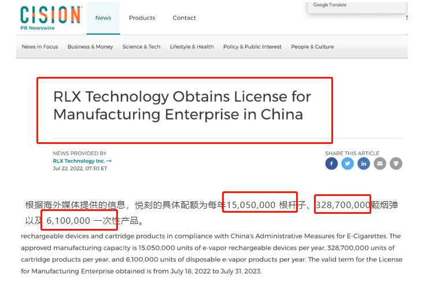Image resolution: width=432 pixels, height=289 pixels.
Task: Click the Chinese figure 15,050,000
Action: coord(251,205)
